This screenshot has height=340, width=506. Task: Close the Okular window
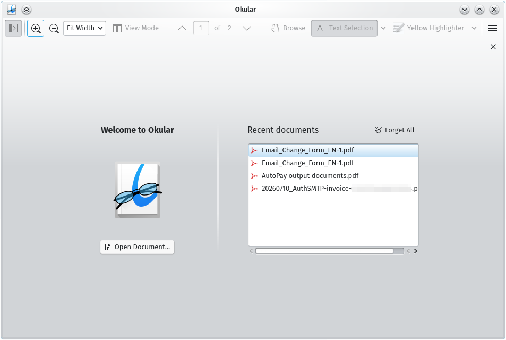(x=494, y=10)
